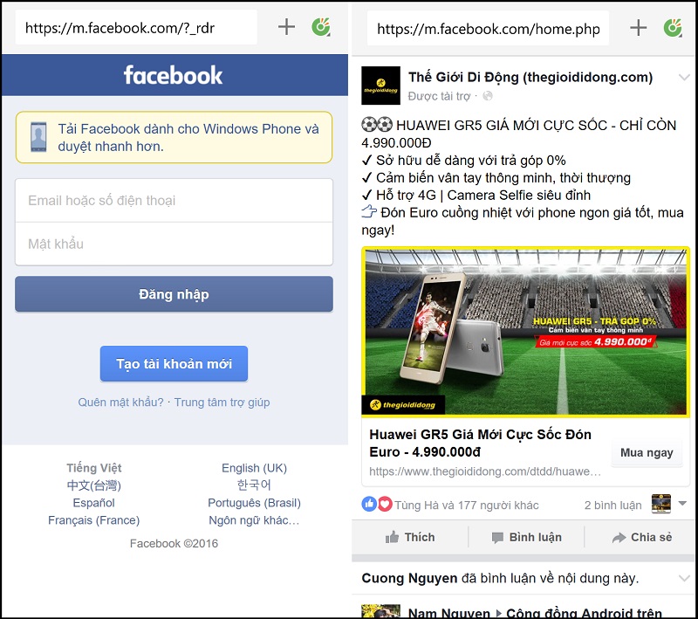Tap speech bubble icon in Bình luận
Screen dimensions: 698x619
point(497,538)
